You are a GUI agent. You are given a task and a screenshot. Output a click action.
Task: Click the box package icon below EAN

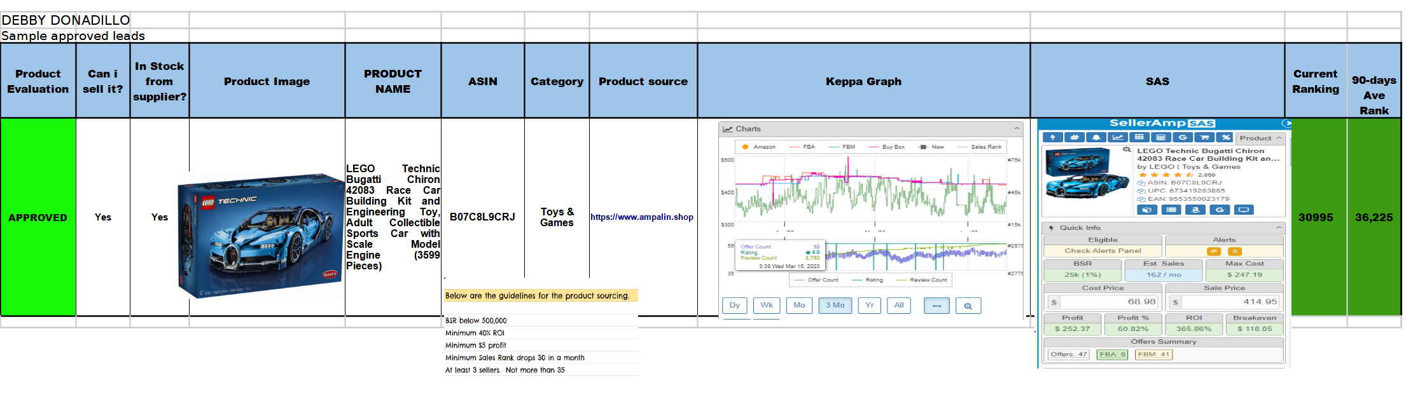(1147, 210)
